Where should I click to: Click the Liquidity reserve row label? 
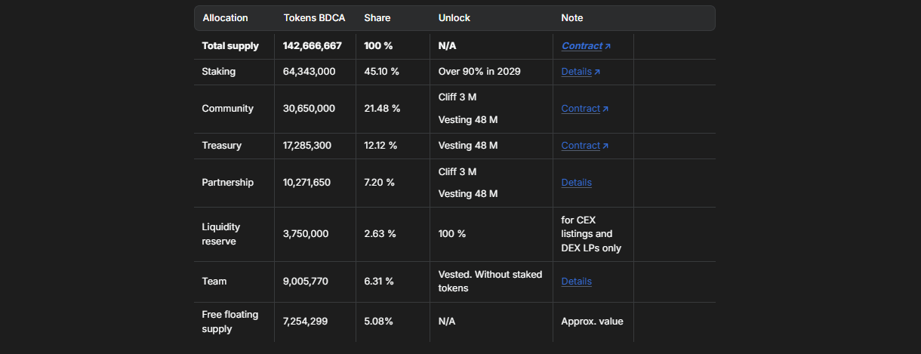pyautogui.click(x=219, y=234)
